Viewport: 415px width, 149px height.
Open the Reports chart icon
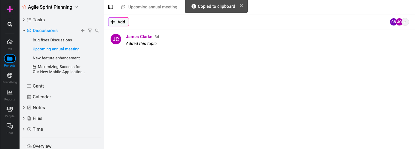pos(10,95)
